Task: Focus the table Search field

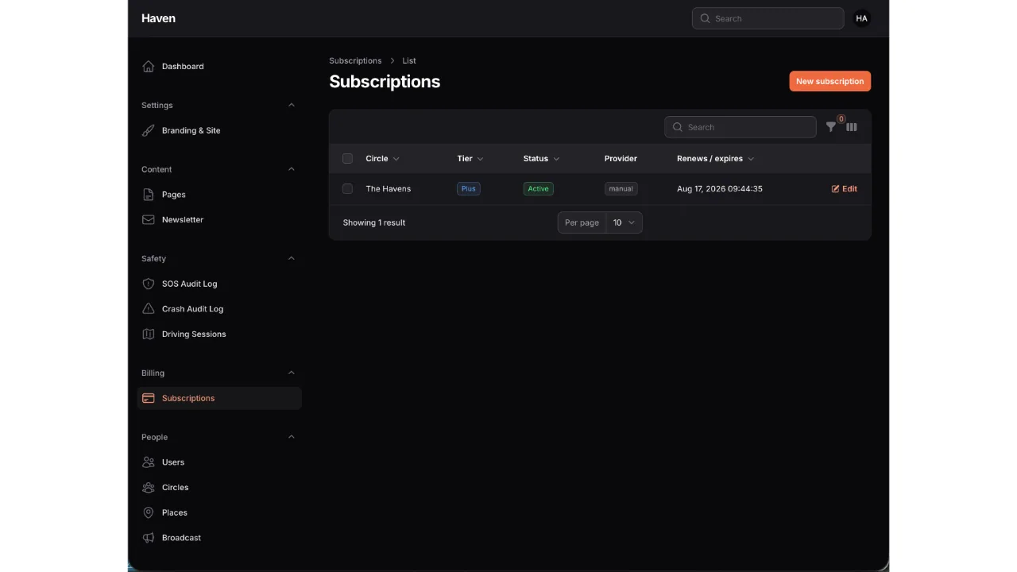Action: click(741, 127)
